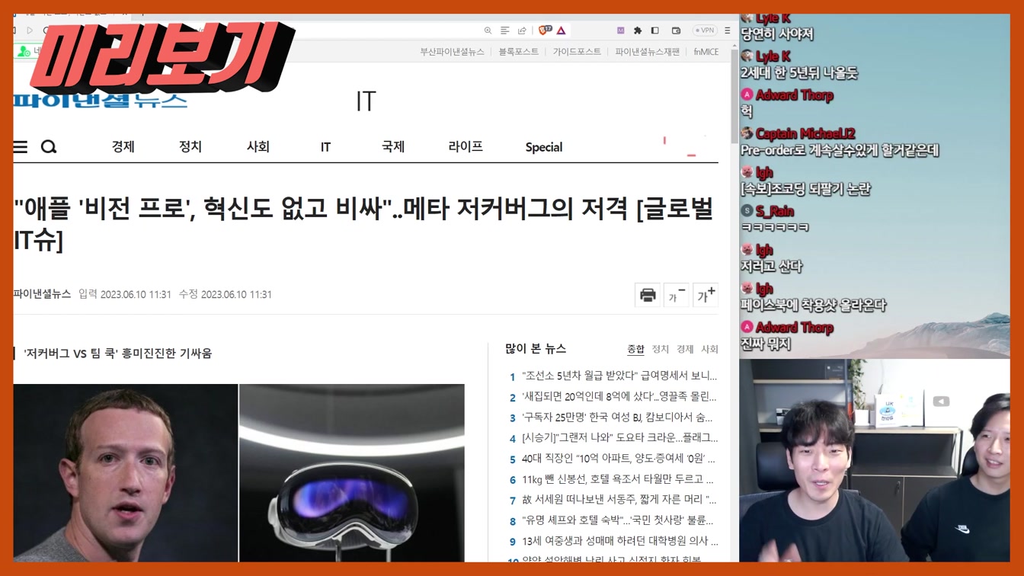Increase font size with 가+ button
The height and width of the screenshot is (576, 1024).
tap(706, 295)
